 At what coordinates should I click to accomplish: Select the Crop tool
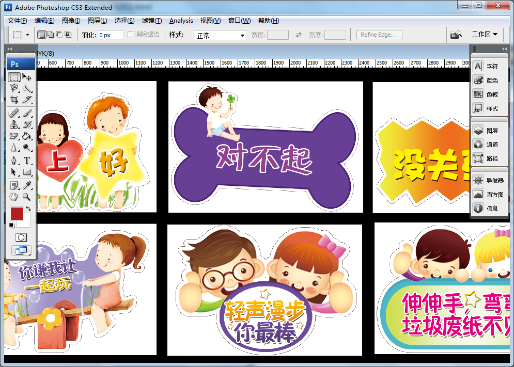(14, 99)
